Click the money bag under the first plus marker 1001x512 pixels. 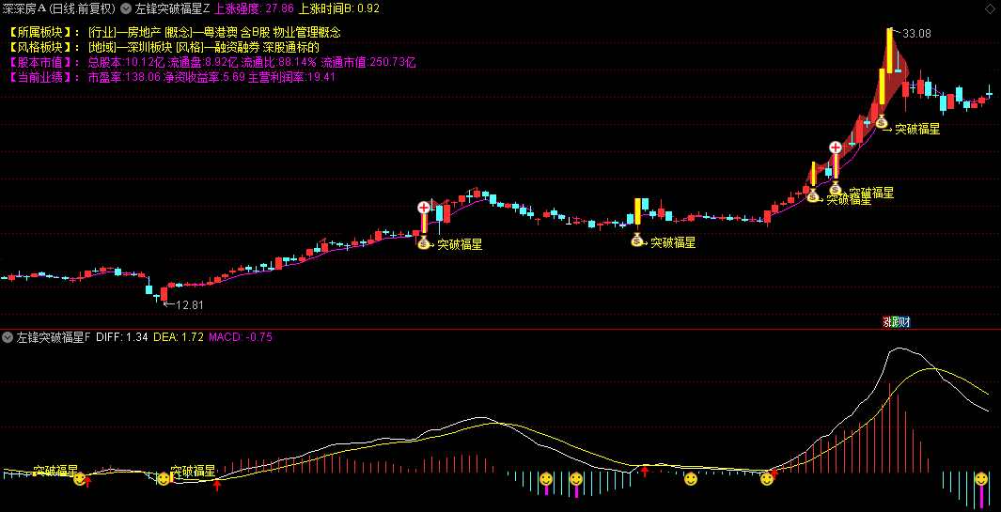(424, 242)
